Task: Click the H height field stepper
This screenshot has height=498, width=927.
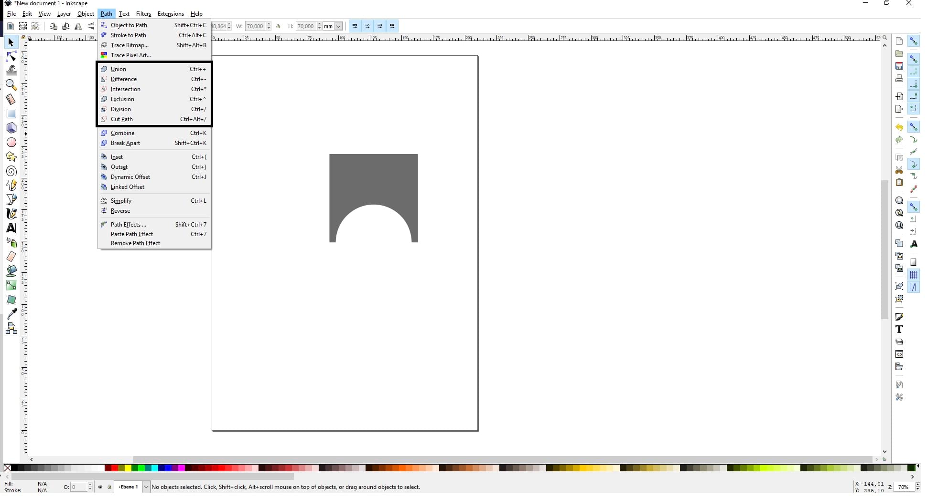Action: pos(319,26)
